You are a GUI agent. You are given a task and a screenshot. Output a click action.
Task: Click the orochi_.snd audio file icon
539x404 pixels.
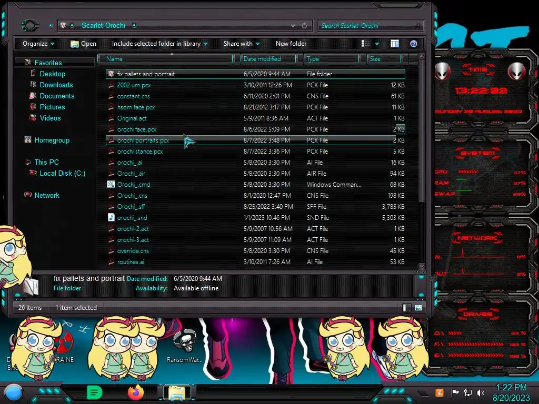pyautogui.click(x=111, y=217)
